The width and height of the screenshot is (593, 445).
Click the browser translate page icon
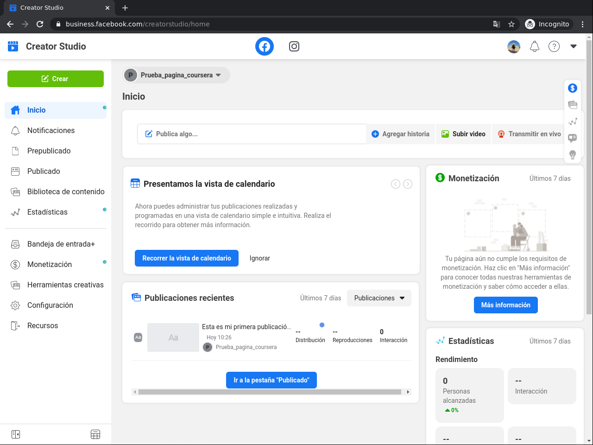pyautogui.click(x=497, y=24)
